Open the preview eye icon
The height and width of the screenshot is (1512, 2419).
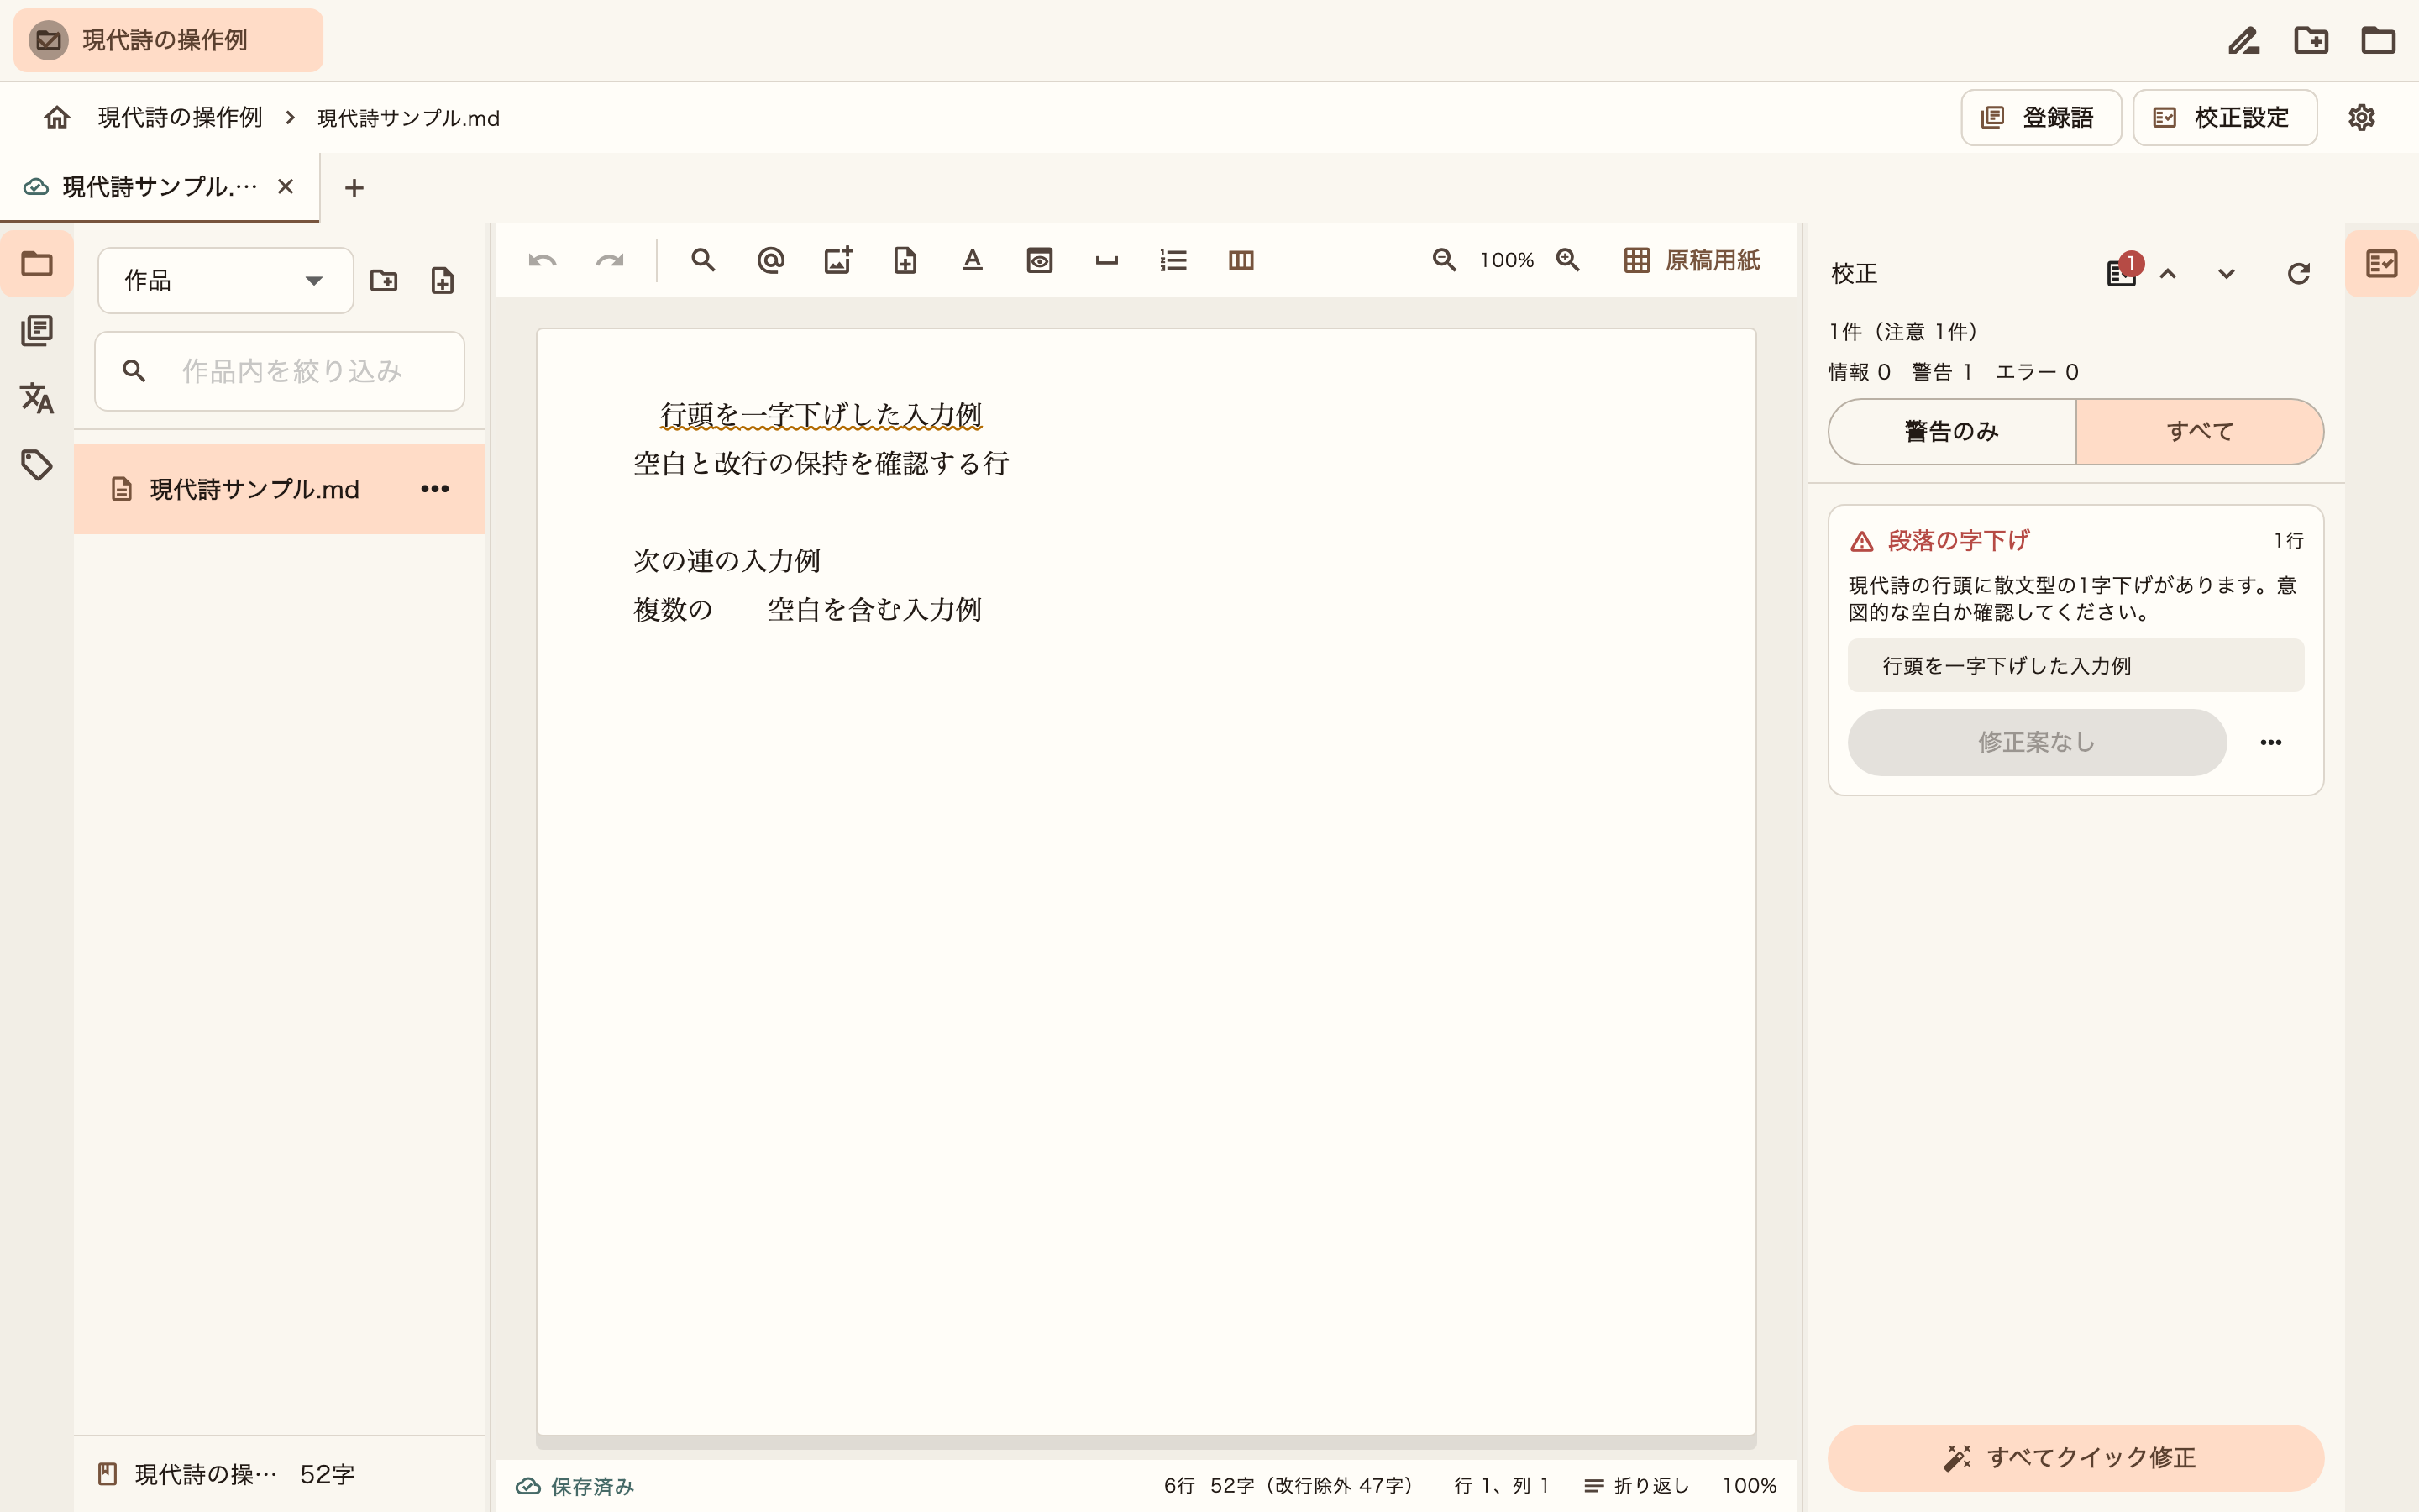(x=1040, y=260)
